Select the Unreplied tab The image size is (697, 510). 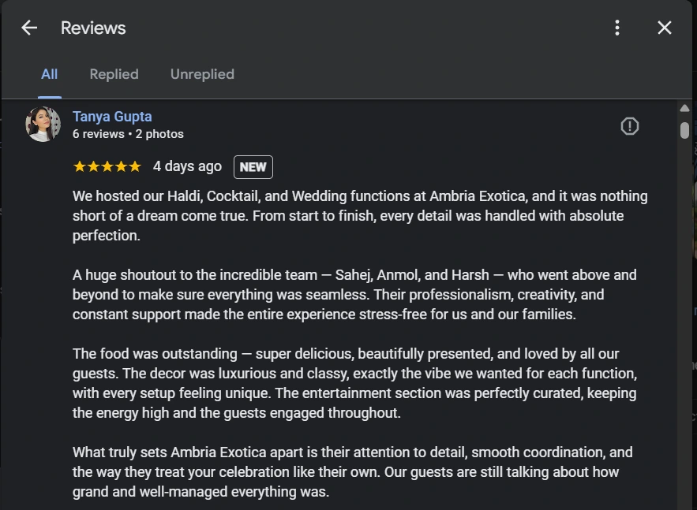pos(202,74)
